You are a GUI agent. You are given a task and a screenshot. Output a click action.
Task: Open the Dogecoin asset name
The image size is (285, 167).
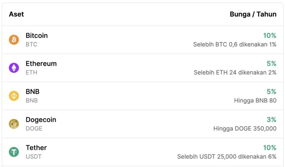[x=41, y=120]
